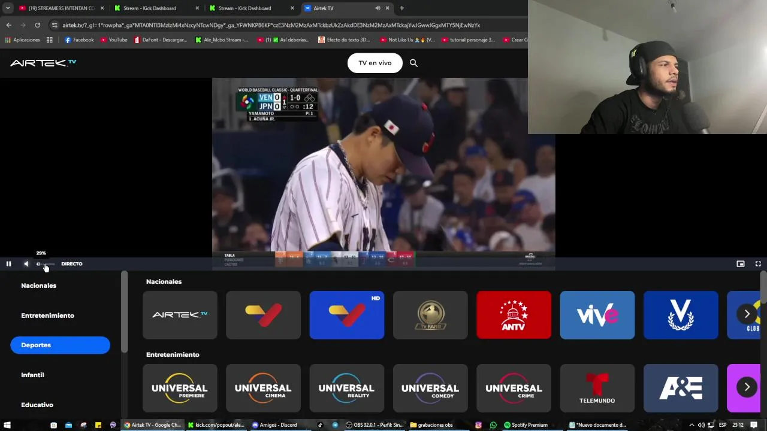767x431 pixels.
Task: Switch to Nuevo documento editor in taskbar
Action: click(x=597, y=425)
